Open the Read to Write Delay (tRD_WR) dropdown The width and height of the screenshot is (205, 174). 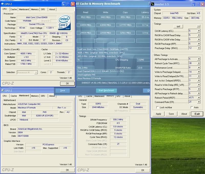point(199,85)
